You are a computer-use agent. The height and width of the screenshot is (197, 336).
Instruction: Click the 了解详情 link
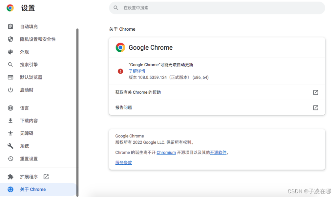click(x=137, y=71)
